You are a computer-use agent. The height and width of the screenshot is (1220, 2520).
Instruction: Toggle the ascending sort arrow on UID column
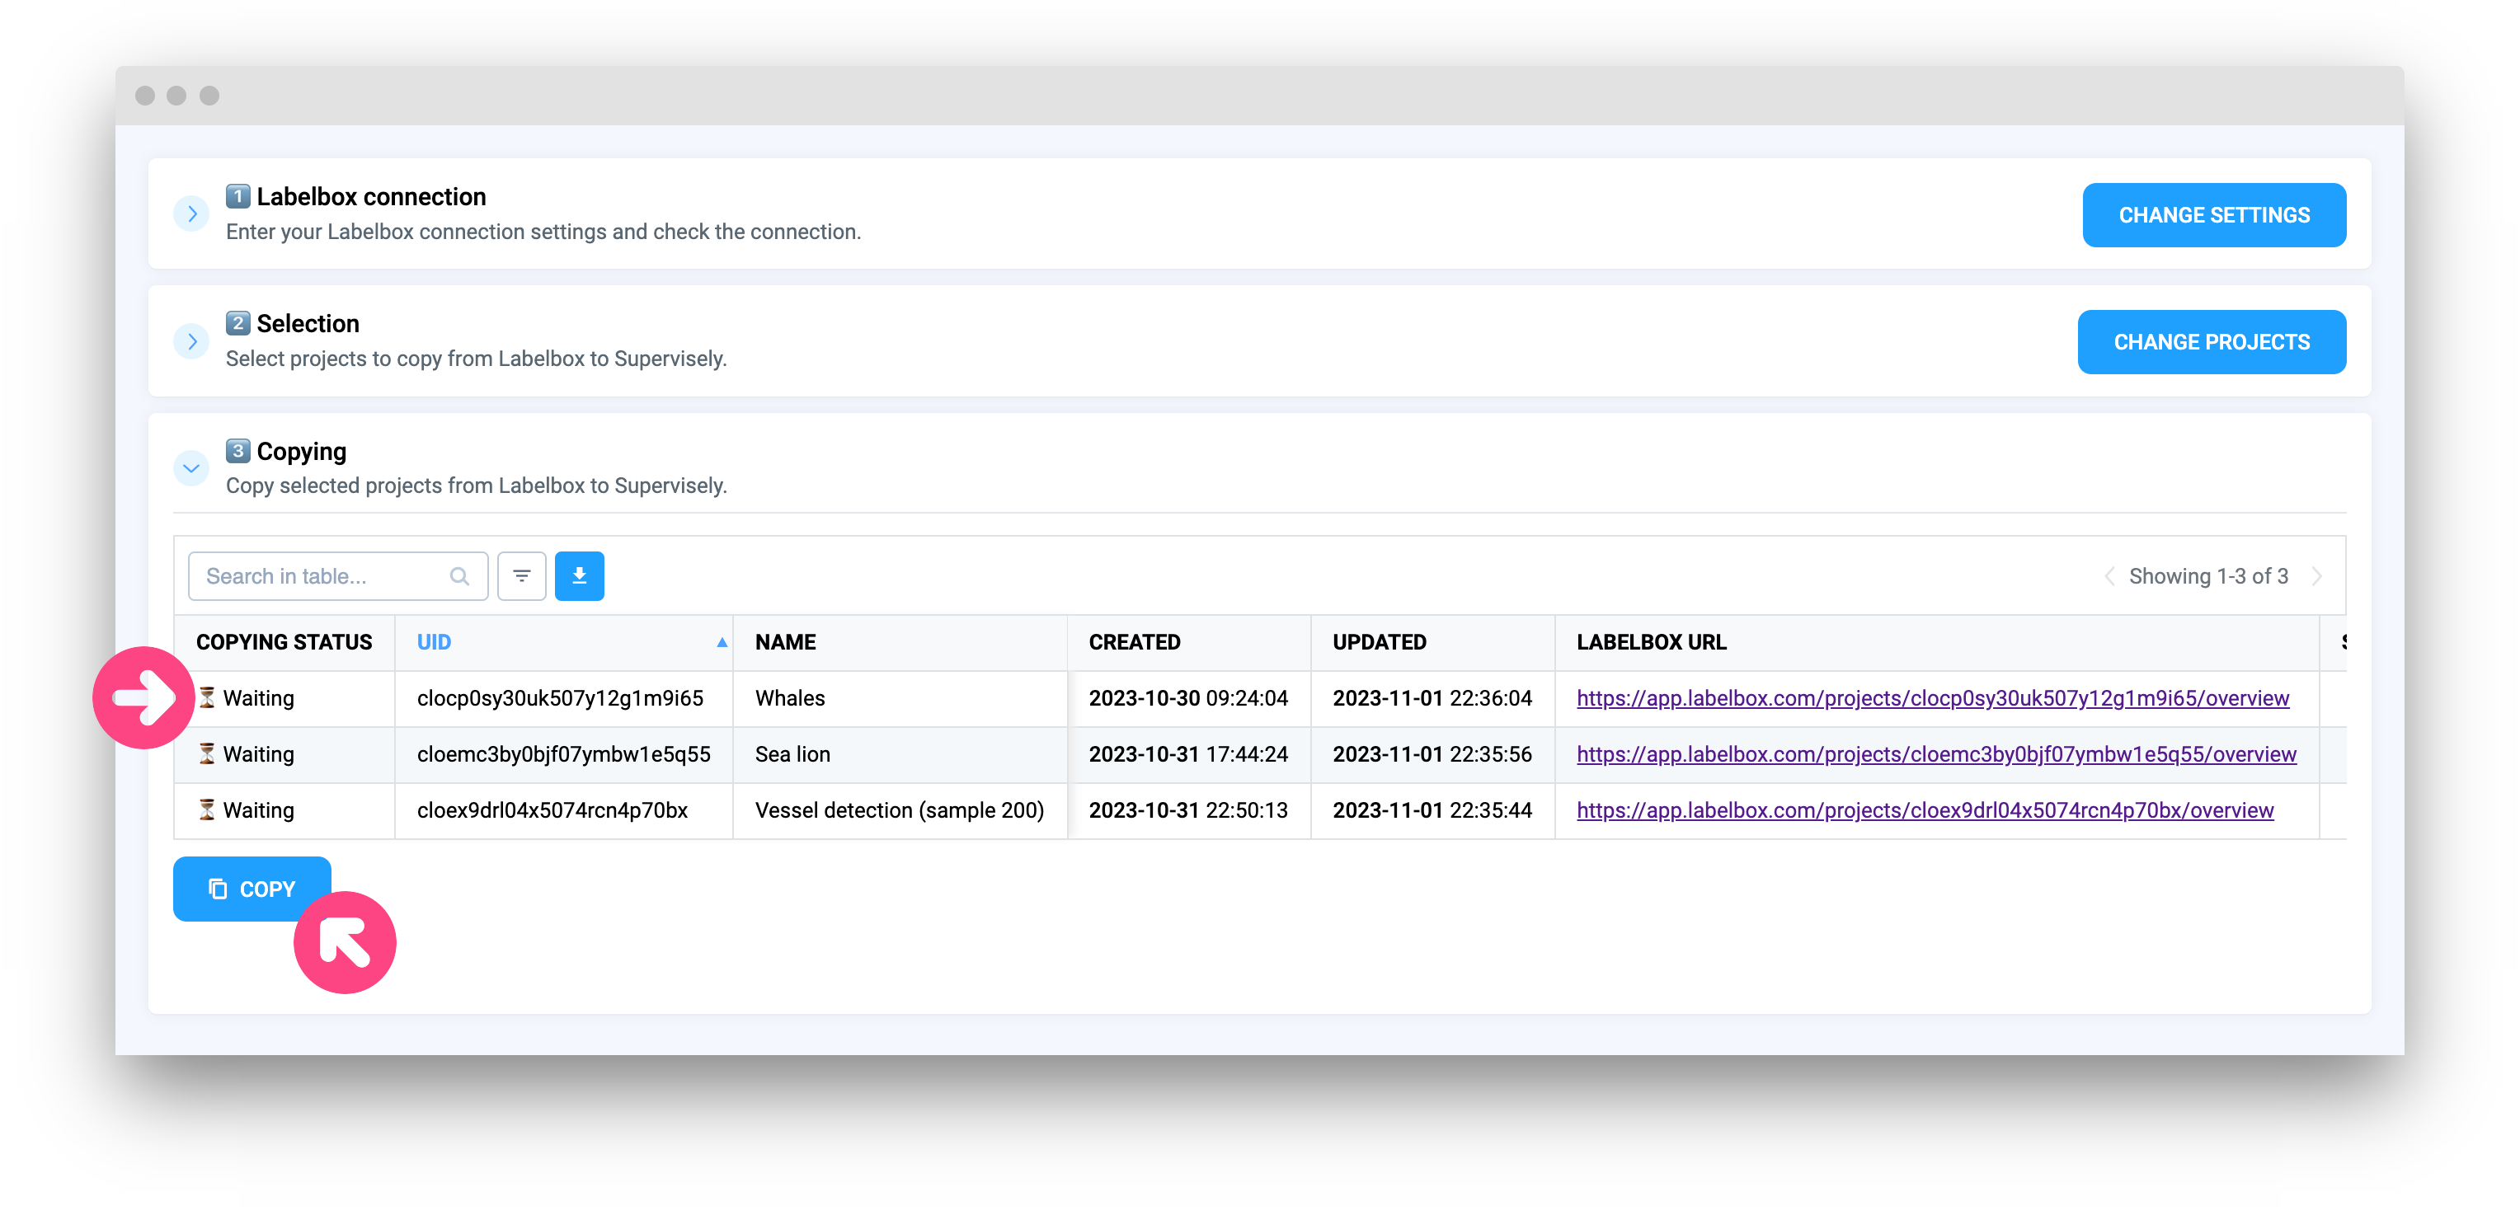pos(722,642)
